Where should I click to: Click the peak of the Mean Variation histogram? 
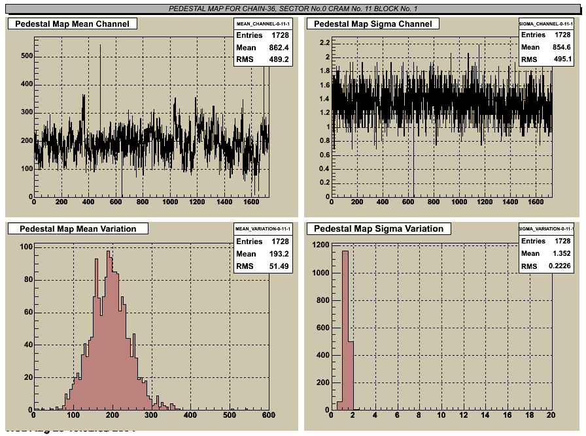(109, 330)
